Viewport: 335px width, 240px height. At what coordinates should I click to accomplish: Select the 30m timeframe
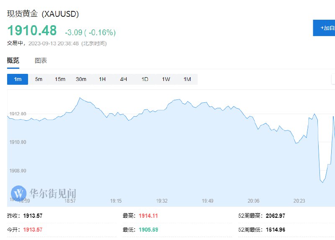coord(81,79)
